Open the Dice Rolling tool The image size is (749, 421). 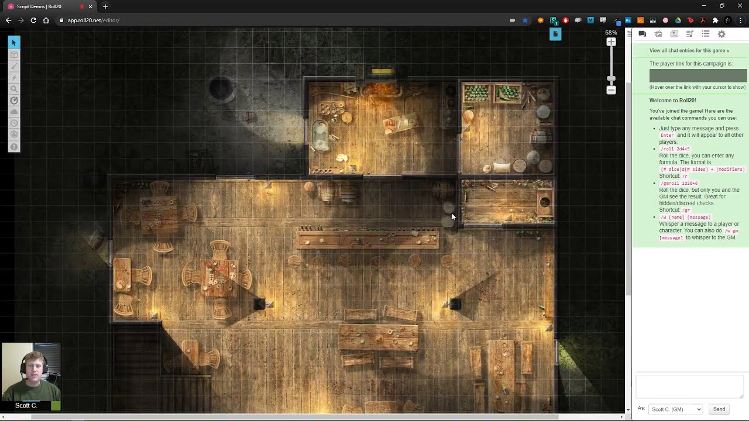(x=14, y=134)
